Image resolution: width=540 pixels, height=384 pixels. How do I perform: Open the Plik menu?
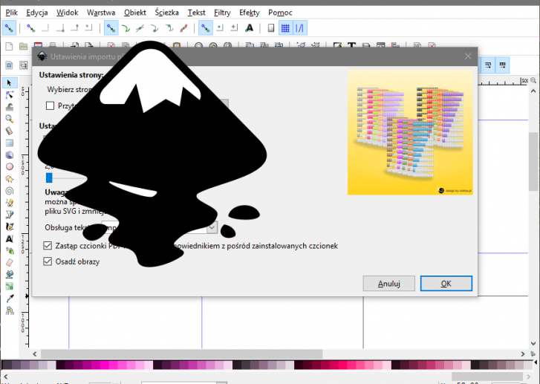click(x=11, y=13)
